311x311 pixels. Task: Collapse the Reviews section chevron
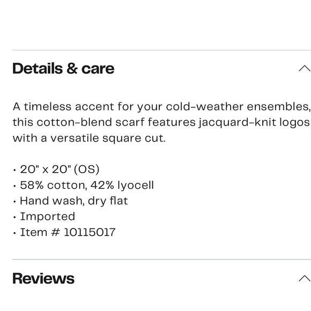tap(305, 278)
